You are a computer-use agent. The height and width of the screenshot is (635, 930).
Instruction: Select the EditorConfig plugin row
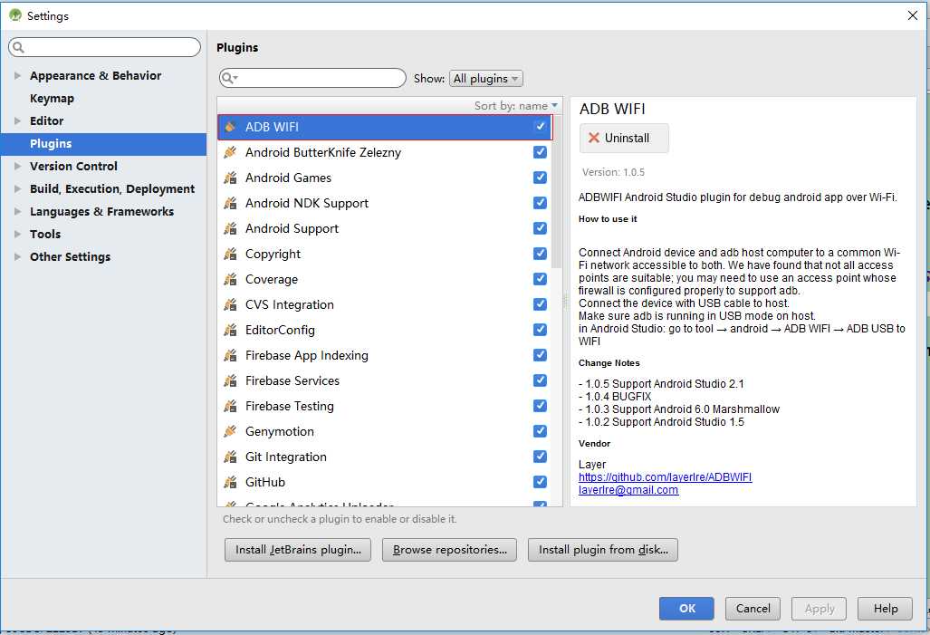386,330
